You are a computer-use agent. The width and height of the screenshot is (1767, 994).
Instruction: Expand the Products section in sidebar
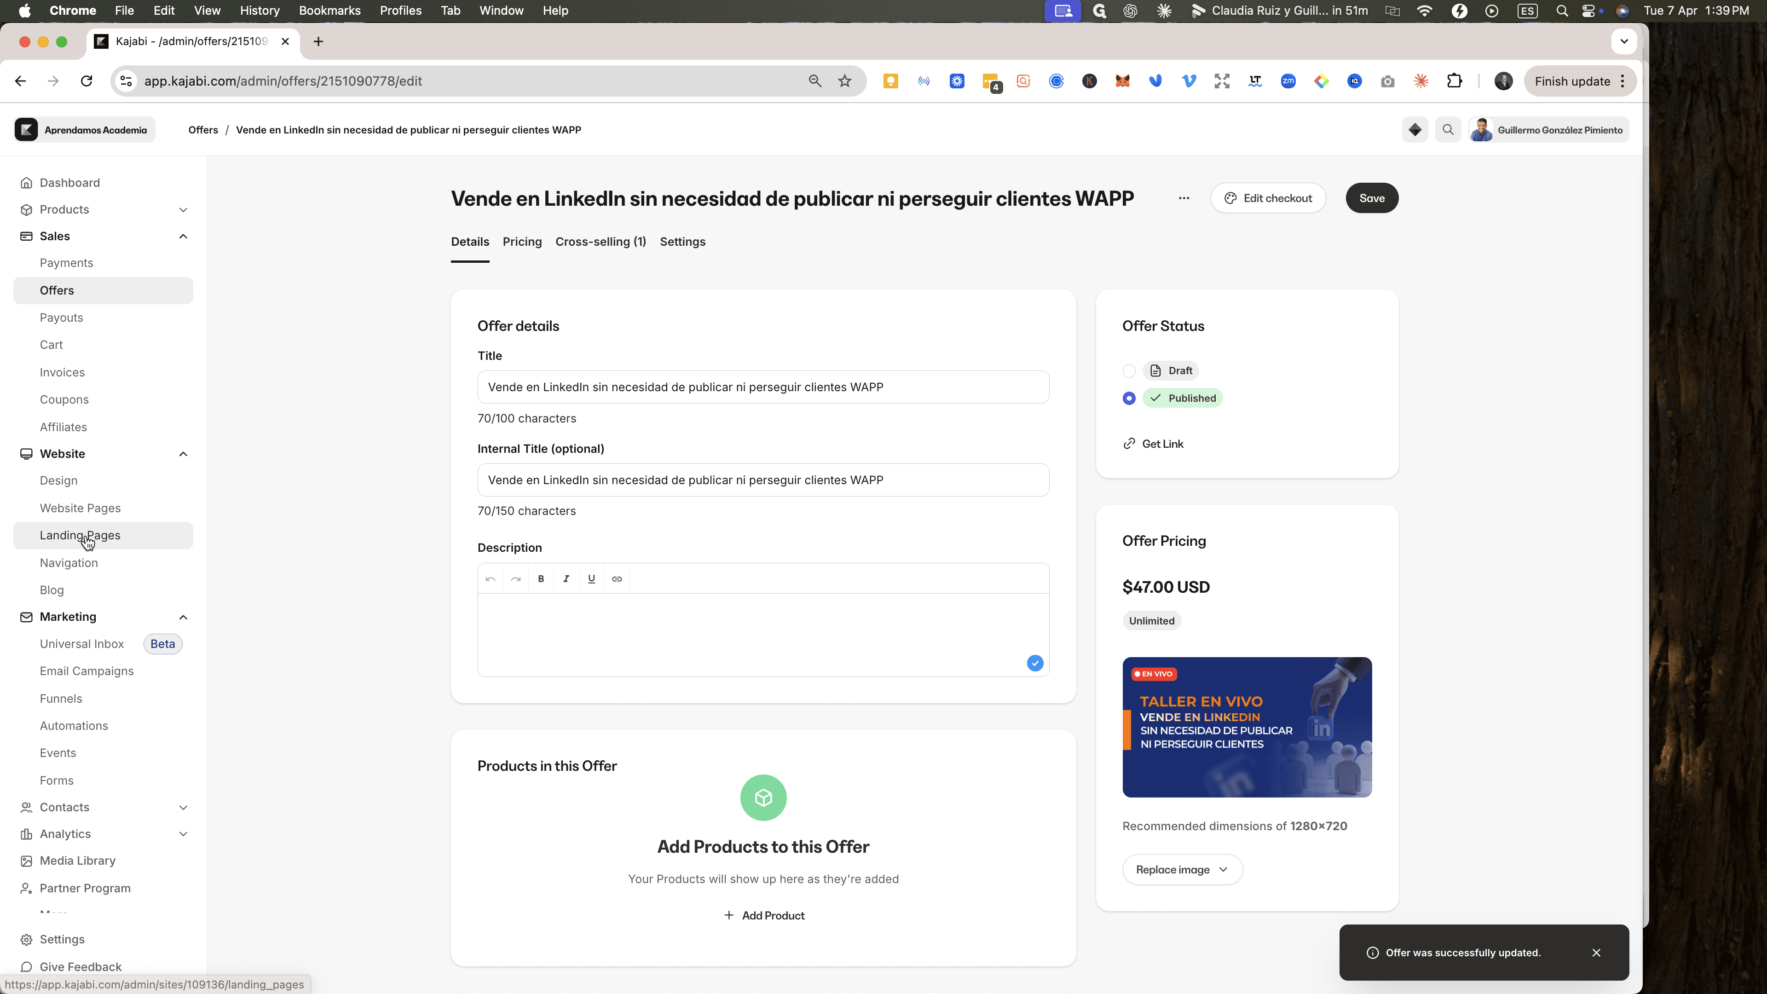(183, 209)
